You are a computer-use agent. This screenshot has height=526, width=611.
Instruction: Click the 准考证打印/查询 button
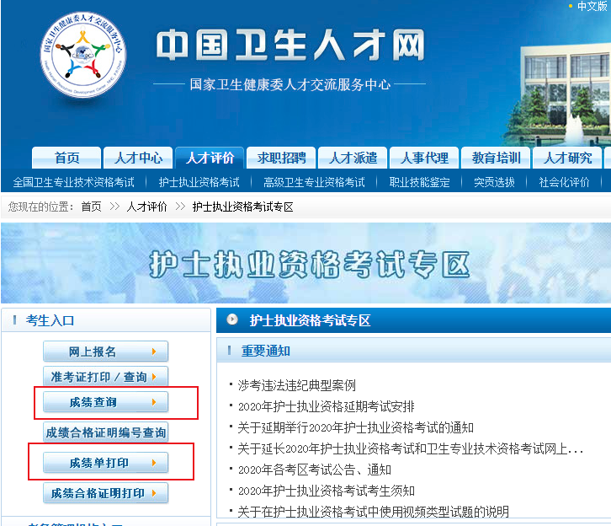pos(105,377)
